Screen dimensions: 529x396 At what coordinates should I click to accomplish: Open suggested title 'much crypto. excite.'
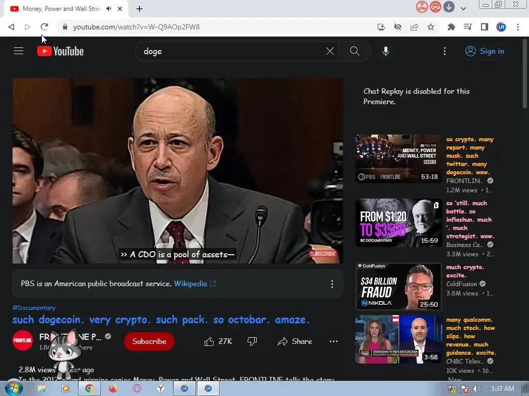point(465,271)
